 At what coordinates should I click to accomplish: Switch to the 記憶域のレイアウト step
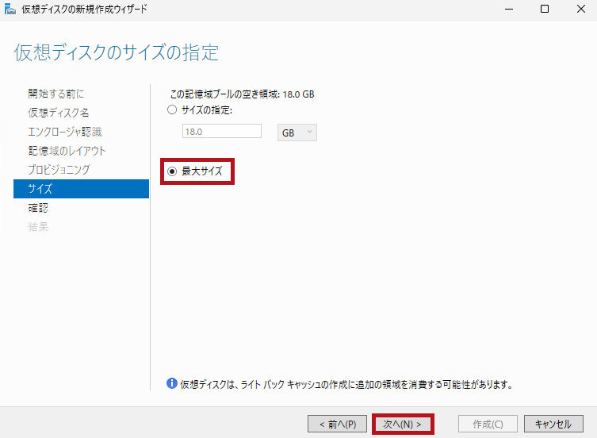click(67, 151)
